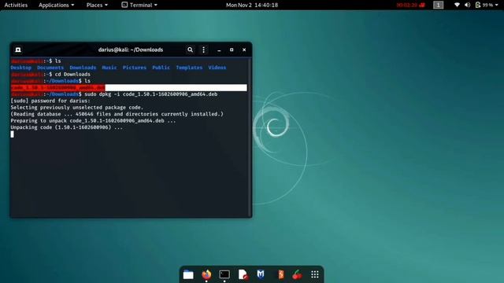Viewport: 504px width, 283px height.
Task: Click the red highlighted .deb filename
Action: click(x=57, y=87)
